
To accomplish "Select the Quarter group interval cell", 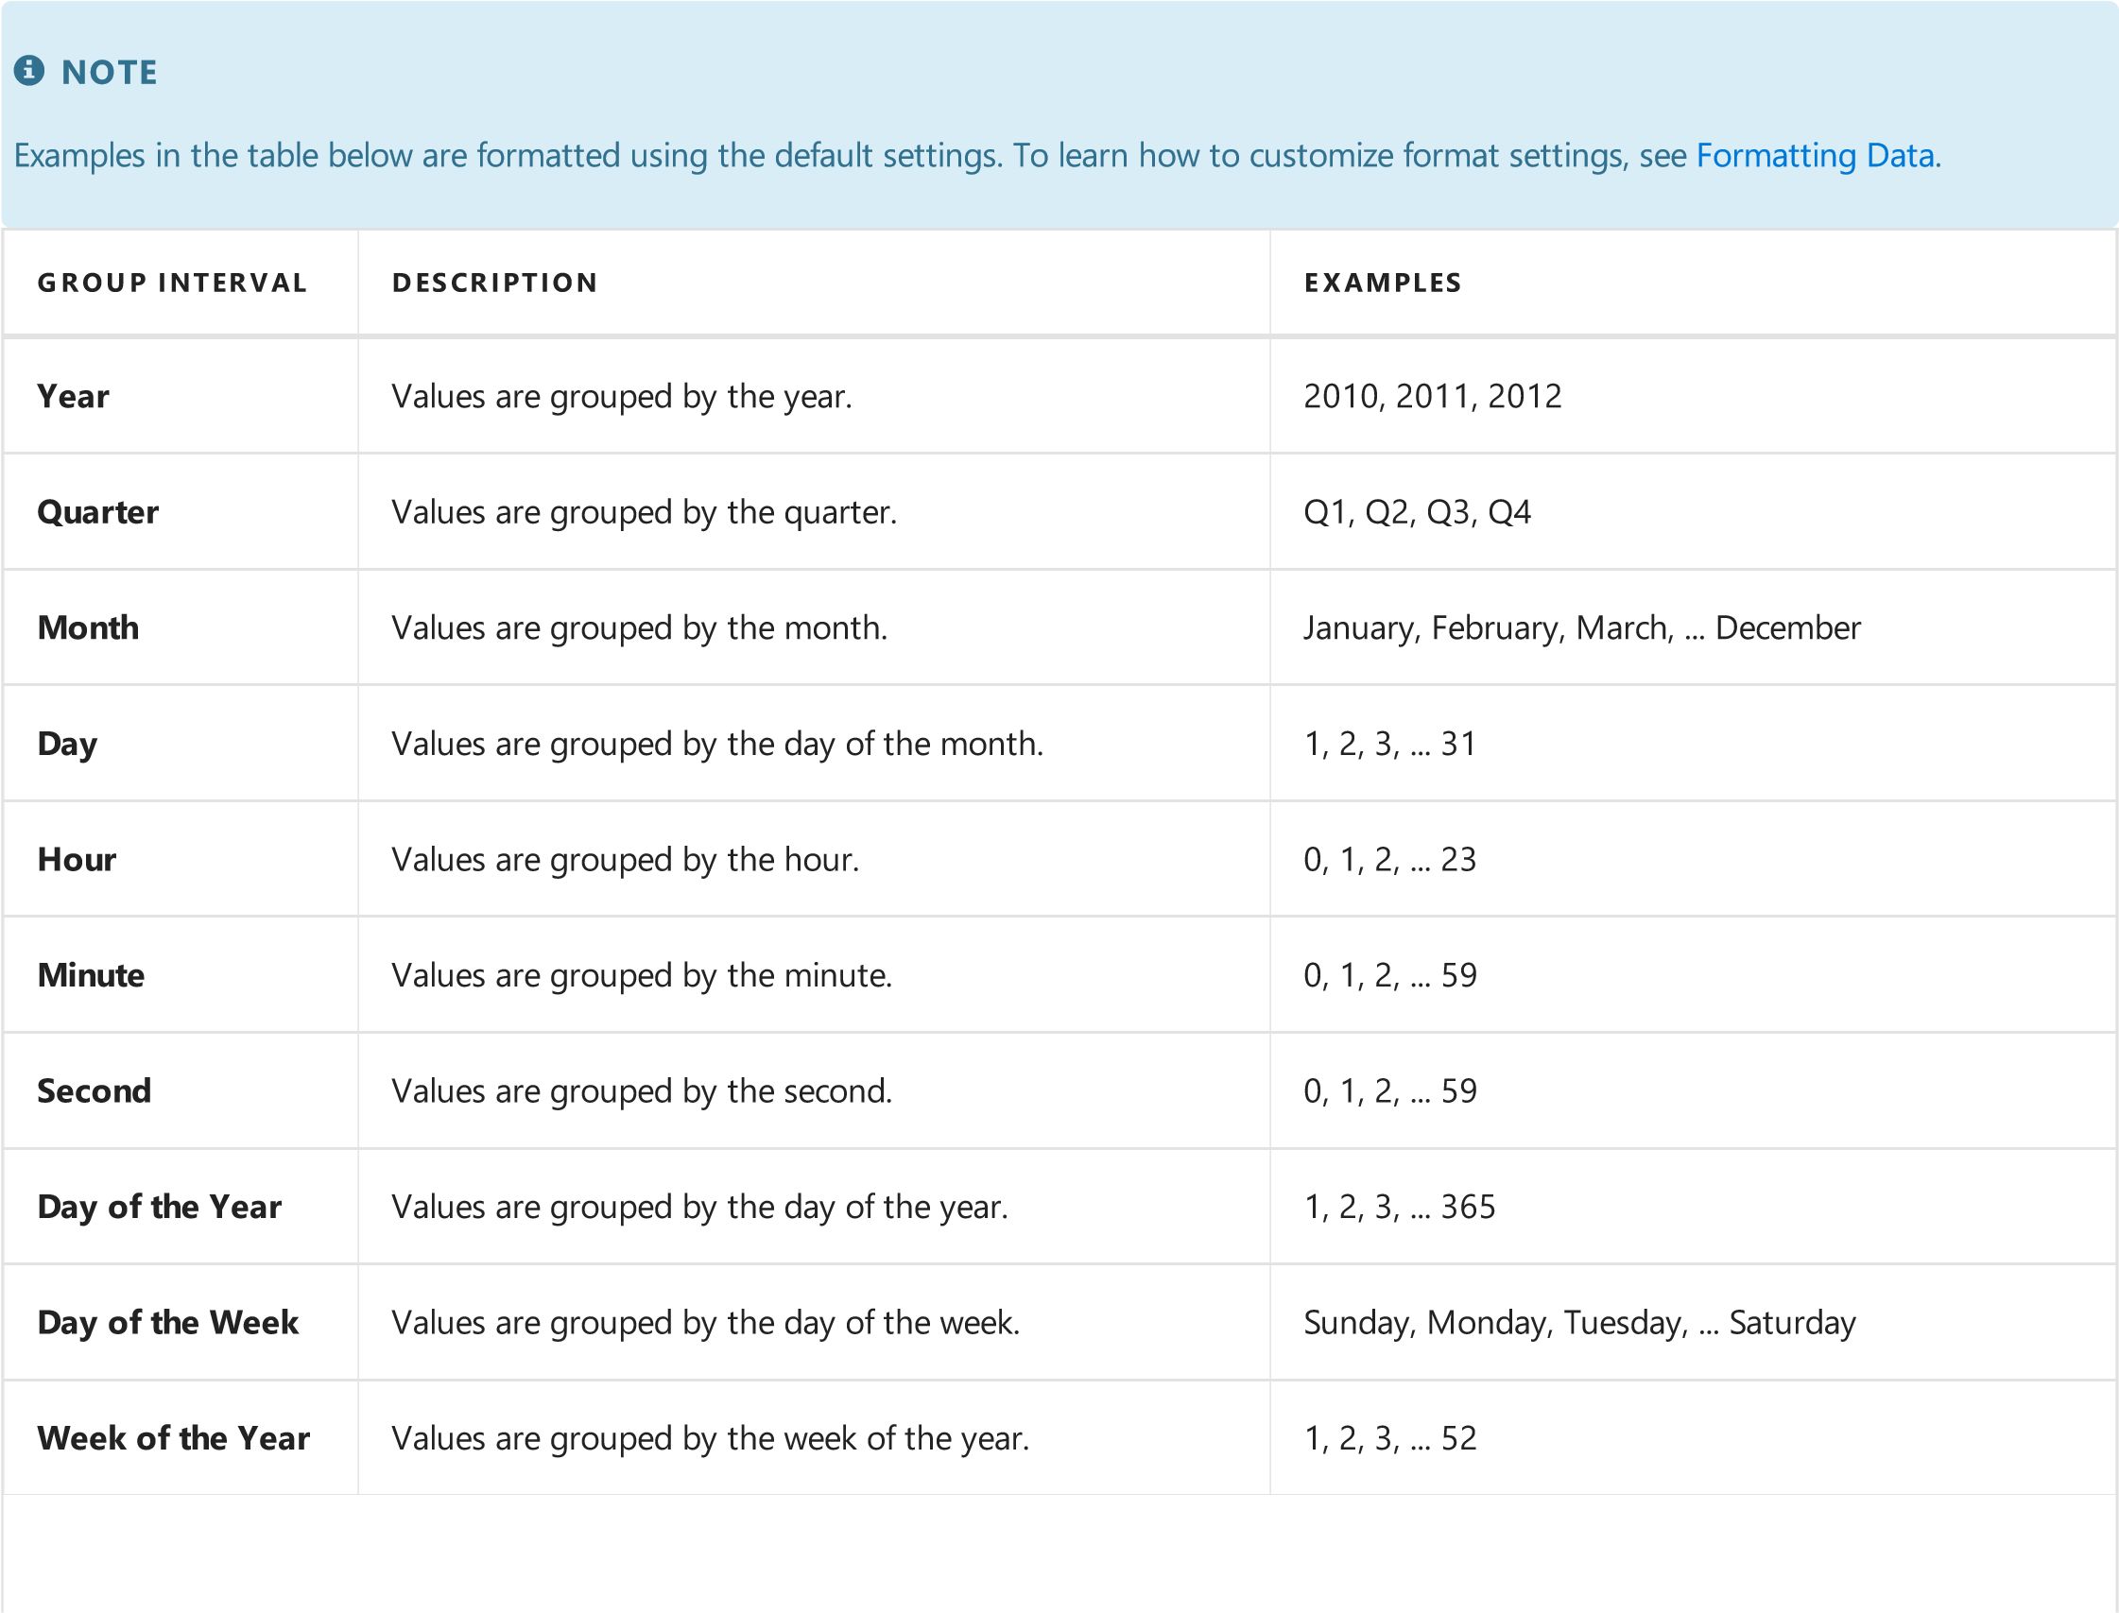I will [98, 513].
